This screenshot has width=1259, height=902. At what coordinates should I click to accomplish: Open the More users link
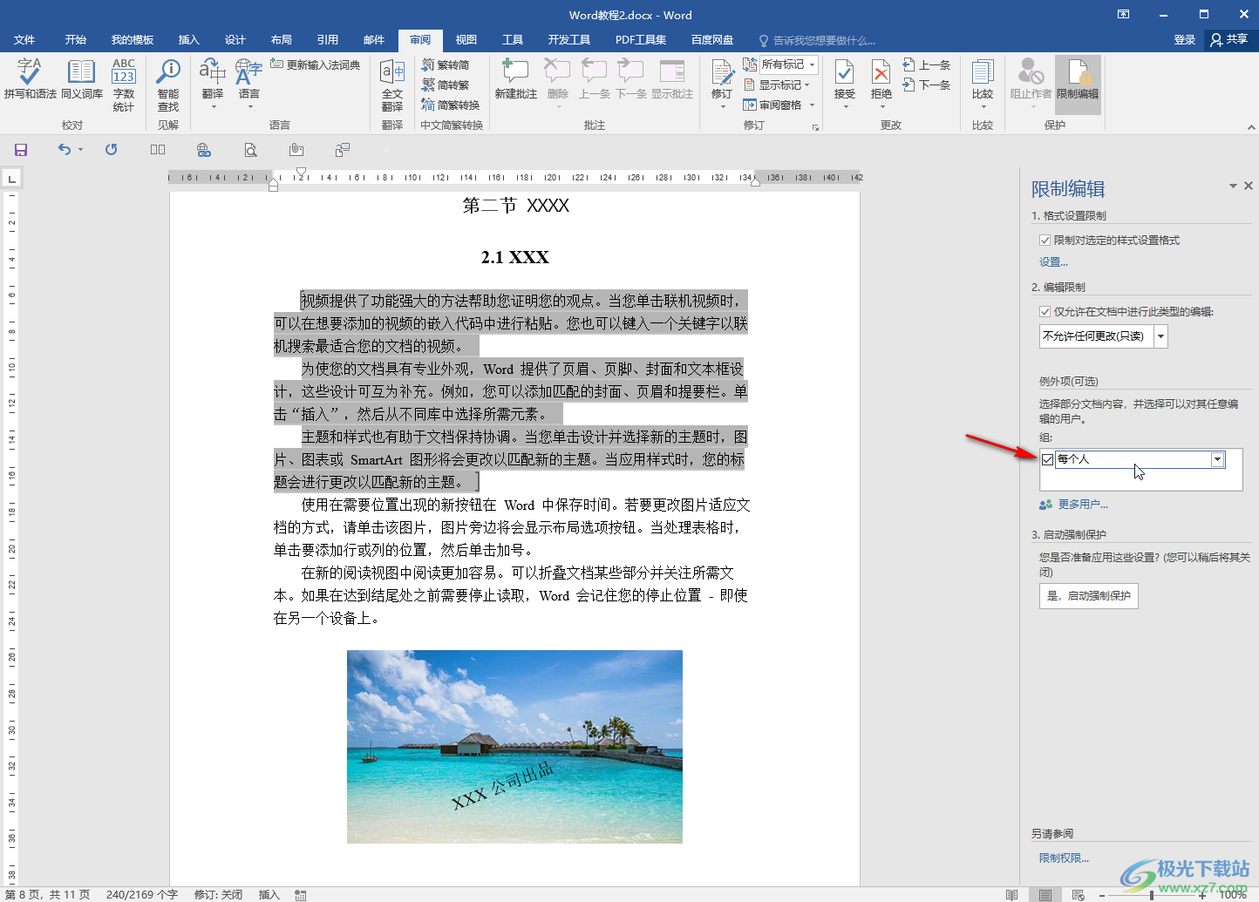pyautogui.click(x=1082, y=505)
